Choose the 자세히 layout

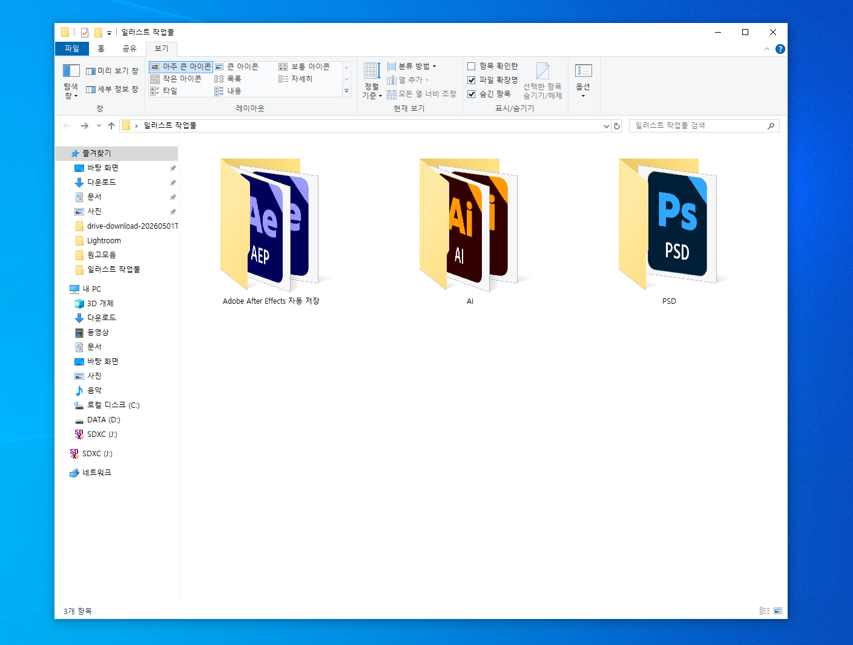click(296, 79)
